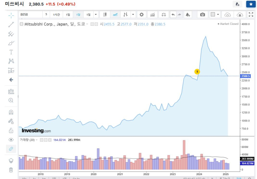Click the 3500.0 price scale label
The image size is (257, 179).
pos(245,40)
